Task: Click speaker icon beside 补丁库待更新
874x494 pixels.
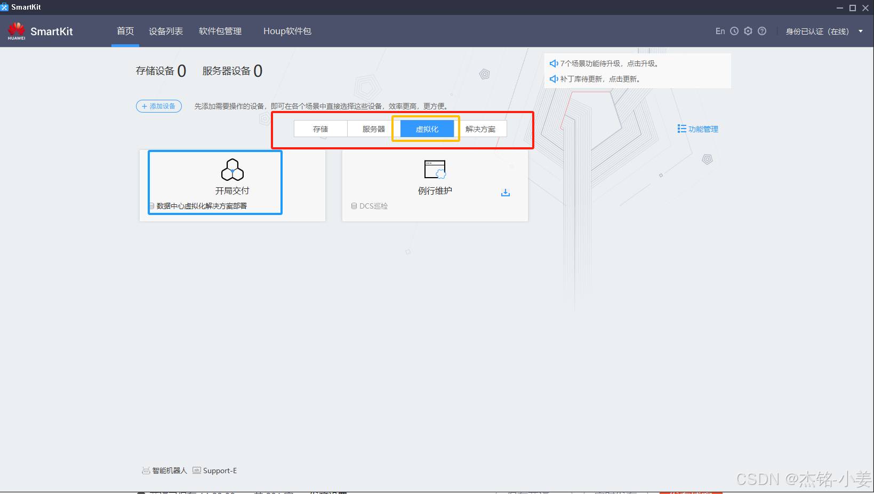Action: tap(554, 79)
